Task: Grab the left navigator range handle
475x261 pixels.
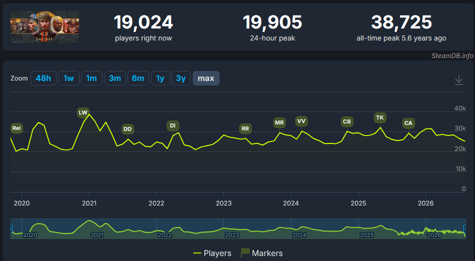Action: 11,228
